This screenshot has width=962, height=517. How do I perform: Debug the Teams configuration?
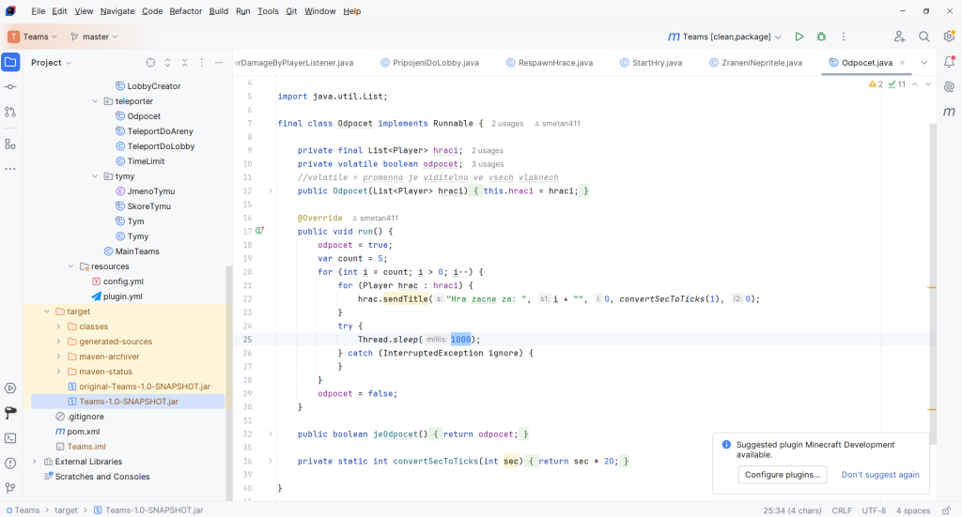pyautogui.click(x=821, y=37)
